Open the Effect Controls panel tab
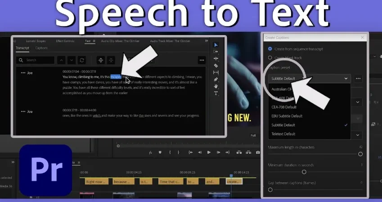The image size is (382, 202). click(x=65, y=41)
